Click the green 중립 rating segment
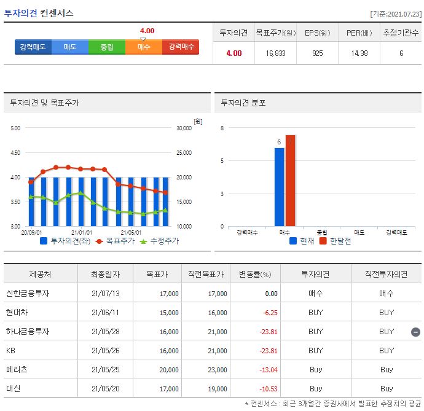This screenshot has width=424, height=411. pyautogui.click(x=107, y=47)
